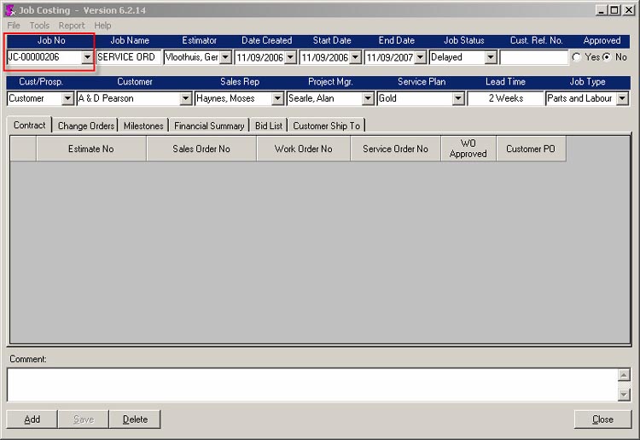Switch to the Change Orders tab

tap(85, 126)
